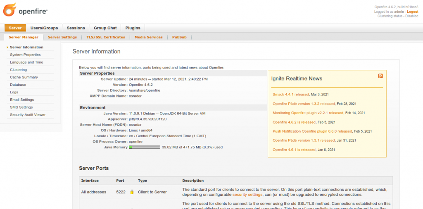This screenshot has width=423, height=209.
Task: Open Security Audit Viewer in sidebar
Action: click(28, 115)
